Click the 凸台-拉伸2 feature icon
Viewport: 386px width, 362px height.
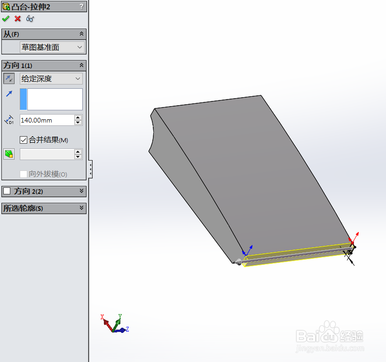tap(6, 7)
